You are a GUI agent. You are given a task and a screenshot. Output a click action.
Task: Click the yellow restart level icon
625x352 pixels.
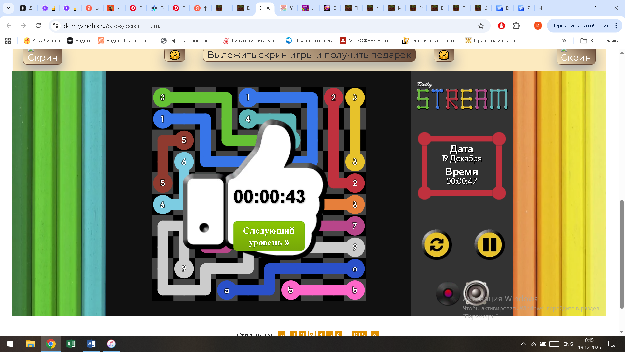[437, 244]
